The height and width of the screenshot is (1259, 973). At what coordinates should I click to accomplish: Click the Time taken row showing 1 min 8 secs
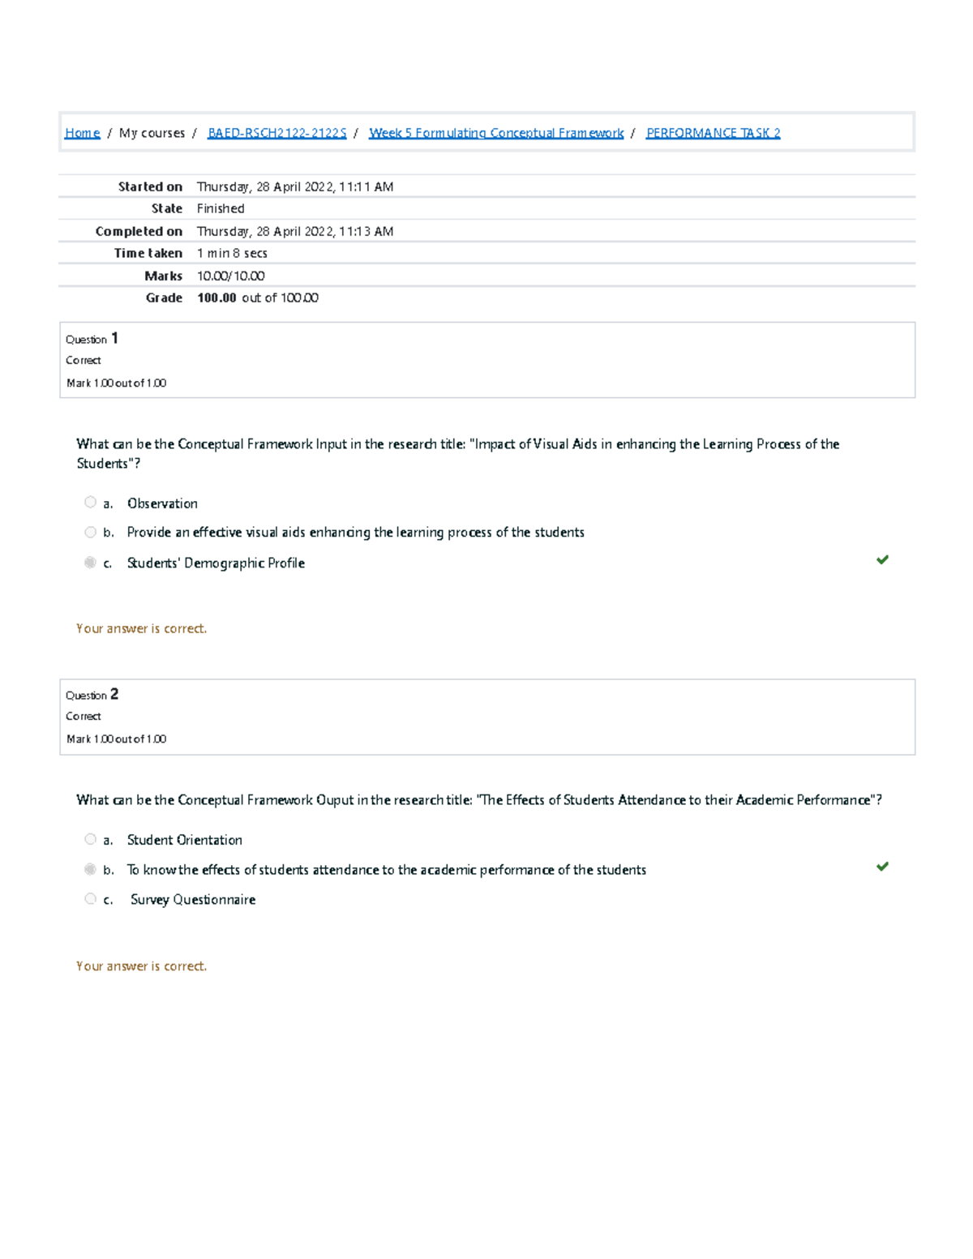tap(231, 252)
